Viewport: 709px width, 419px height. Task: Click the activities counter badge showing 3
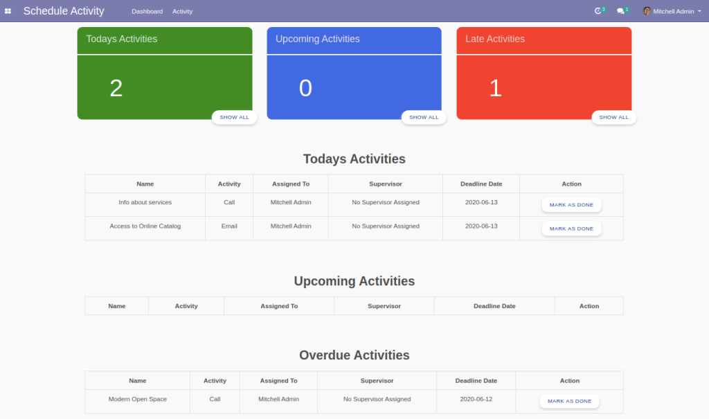[x=603, y=8]
